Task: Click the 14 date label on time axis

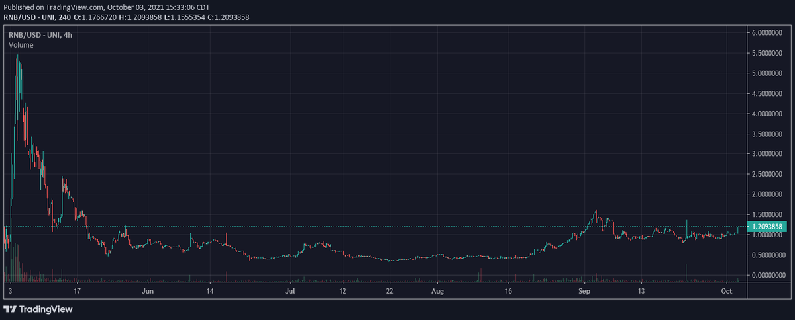Action: pyautogui.click(x=209, y=290)
